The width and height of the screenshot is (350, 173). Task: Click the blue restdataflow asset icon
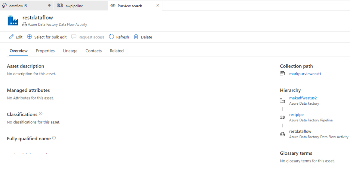[x=13, y=21]
